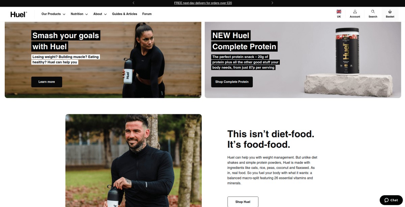This screenshot has width=405, height=207.
Task: Show next announcement with right arrow
Action: [272, 3]
